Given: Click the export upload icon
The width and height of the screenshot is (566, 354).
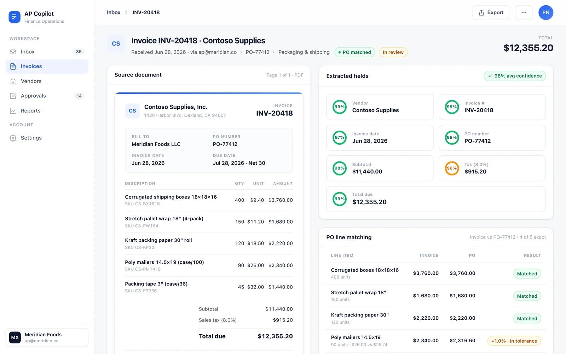Looking at the screenshot, I should pos(481,13).
